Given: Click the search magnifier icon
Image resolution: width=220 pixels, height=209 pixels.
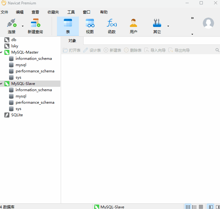Looking at the screenshot, I should [x=217, y=50].
